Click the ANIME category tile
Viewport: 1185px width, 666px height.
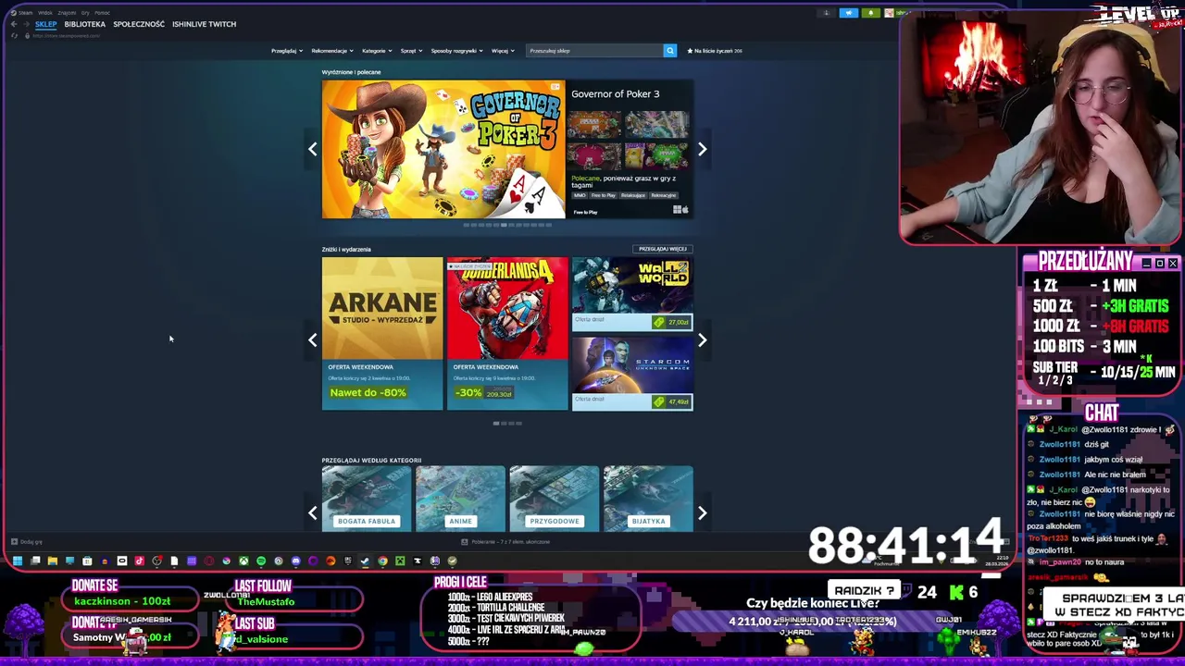point(460,499)
